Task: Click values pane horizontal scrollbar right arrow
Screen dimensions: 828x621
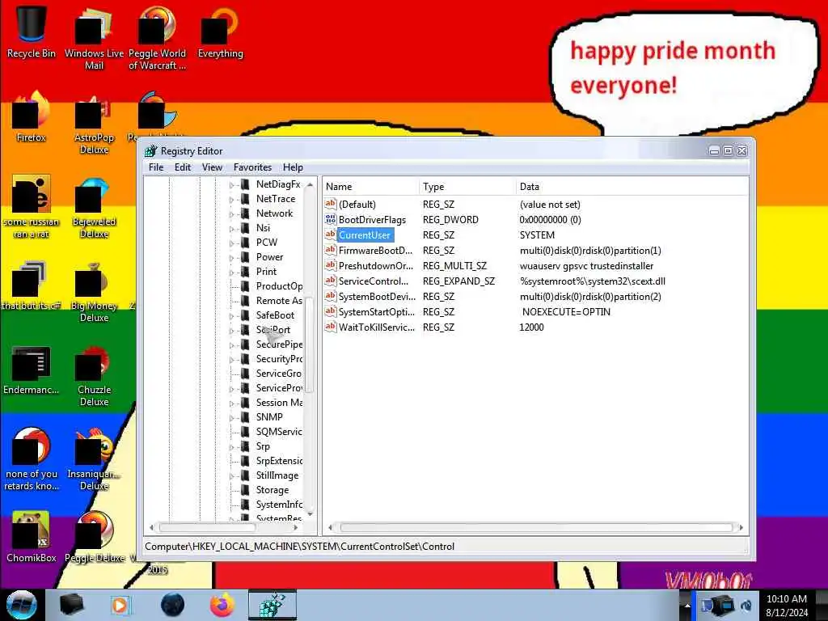Action: [x=741, y=527]
